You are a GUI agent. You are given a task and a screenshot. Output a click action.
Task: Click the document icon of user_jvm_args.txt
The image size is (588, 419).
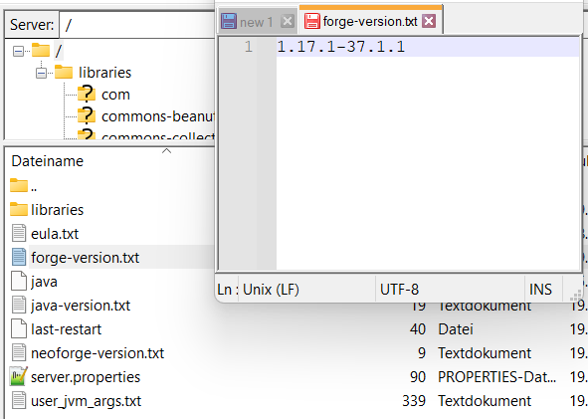coord(19,400)
